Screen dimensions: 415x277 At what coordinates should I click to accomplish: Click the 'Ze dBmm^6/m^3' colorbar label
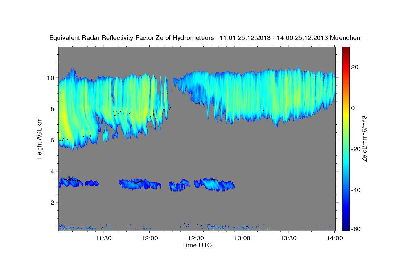pos(364,139)
